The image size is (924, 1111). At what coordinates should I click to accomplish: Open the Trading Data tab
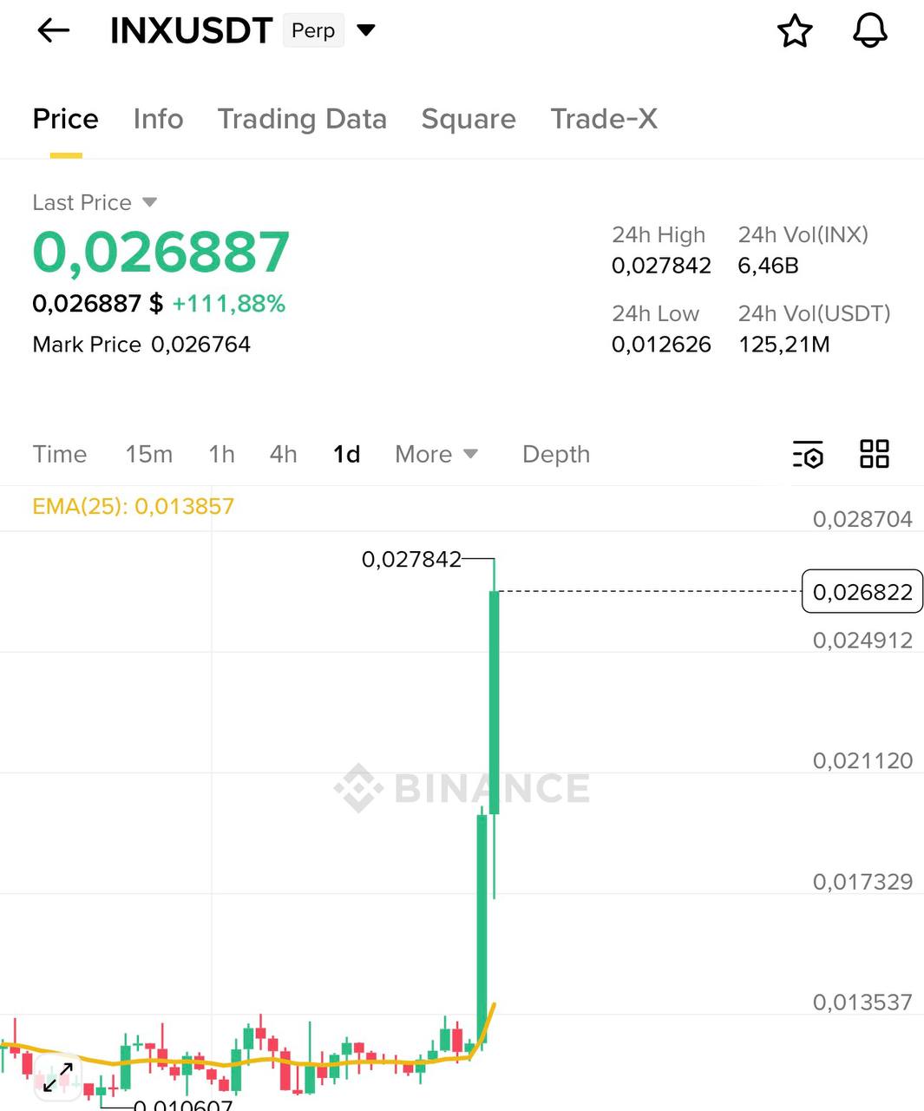tap(302, 119)
